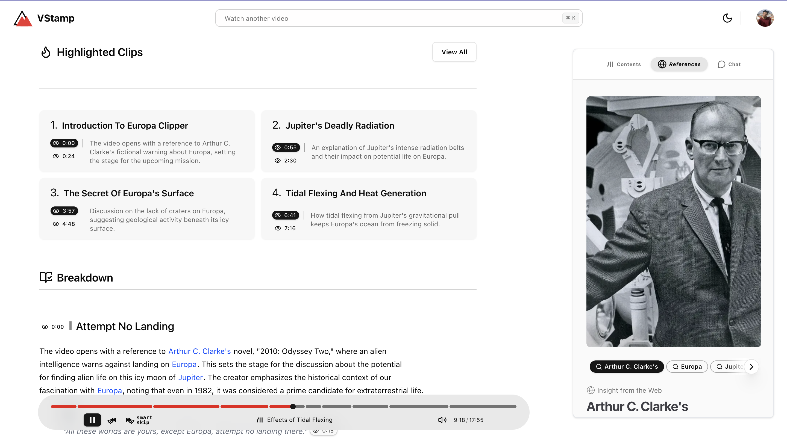
Task: Mute the volume speaker icon
Action: (442, 420)
